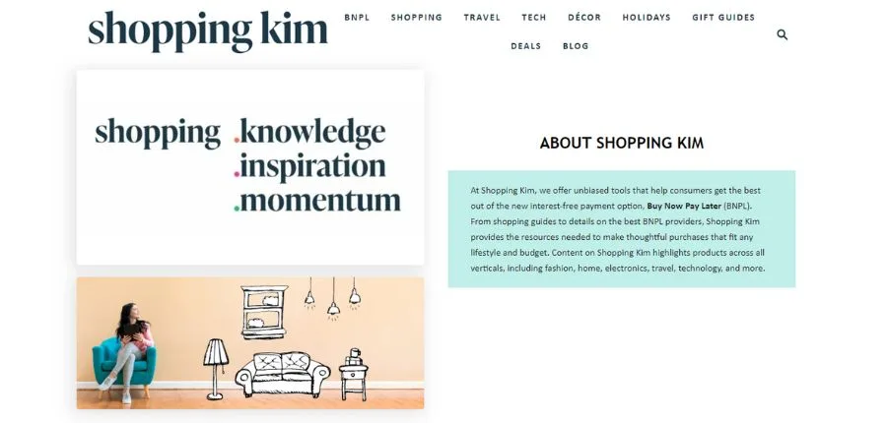Image resolution: width=887 pixels, height=423 pixels.
Task: Go to the Shopping nav section
Action: click(416, 18)
